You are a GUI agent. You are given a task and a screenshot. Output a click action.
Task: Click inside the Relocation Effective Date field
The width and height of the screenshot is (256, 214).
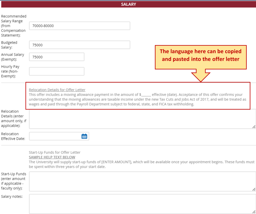(x=54, y=136)
